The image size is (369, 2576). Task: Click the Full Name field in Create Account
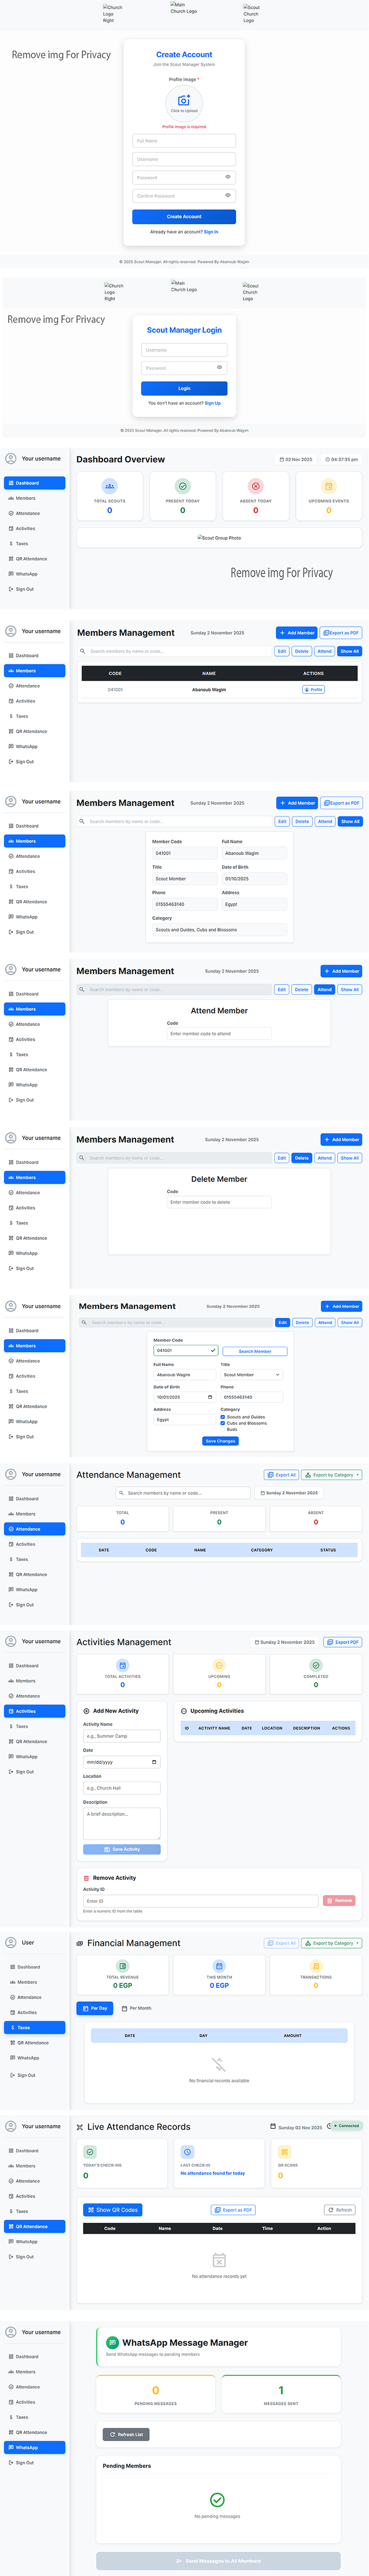[183, 141]
